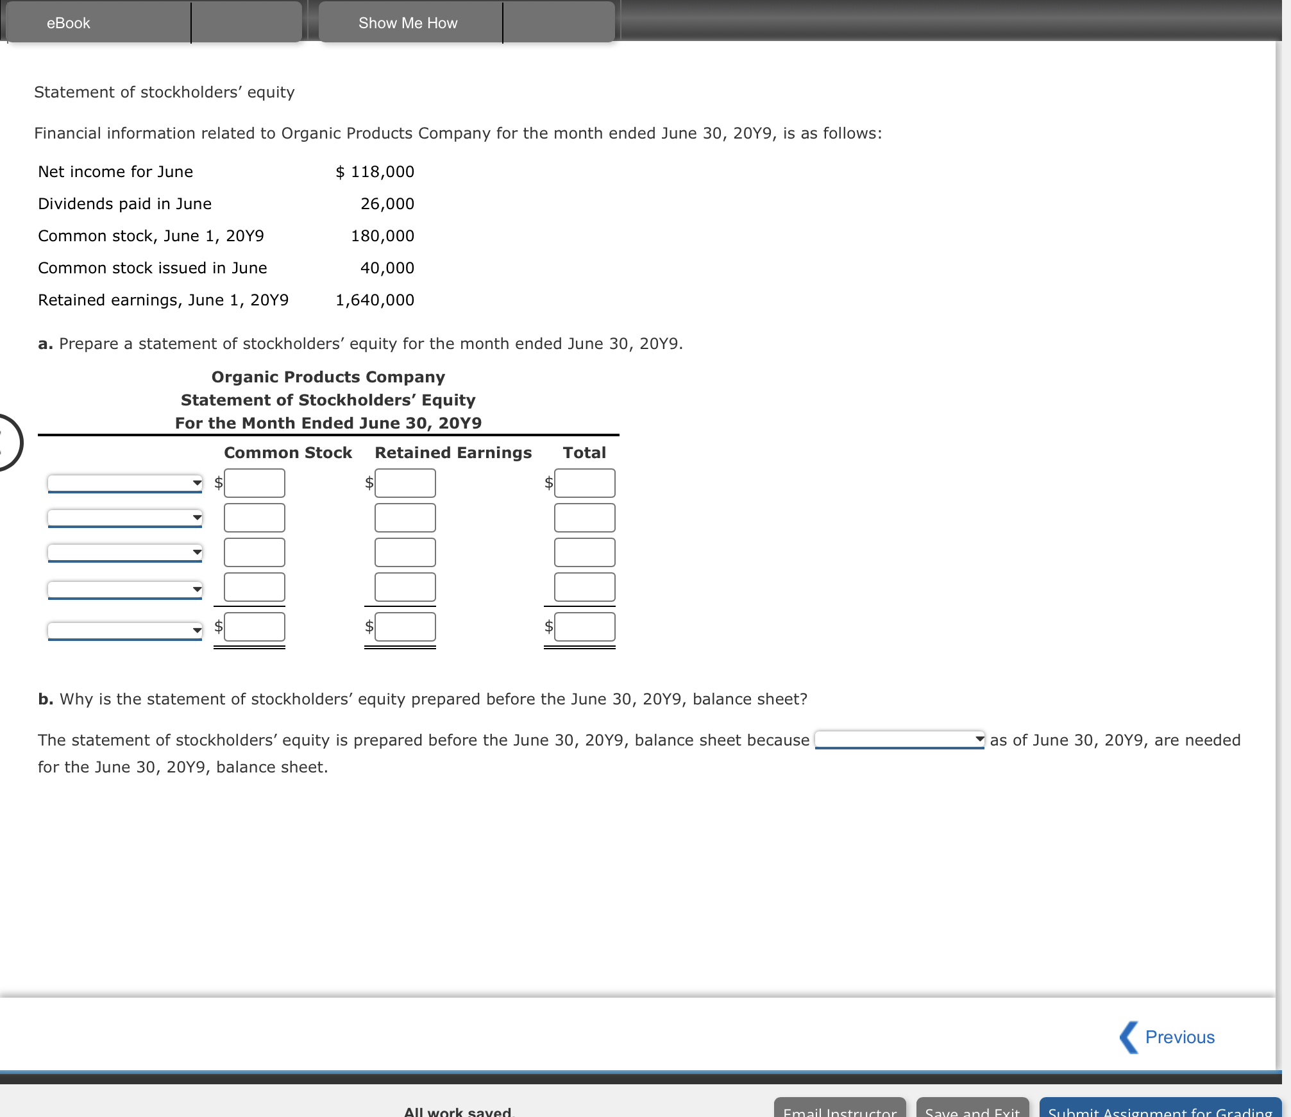Click the Previous arrow chevron icon

(1129, 1037)
